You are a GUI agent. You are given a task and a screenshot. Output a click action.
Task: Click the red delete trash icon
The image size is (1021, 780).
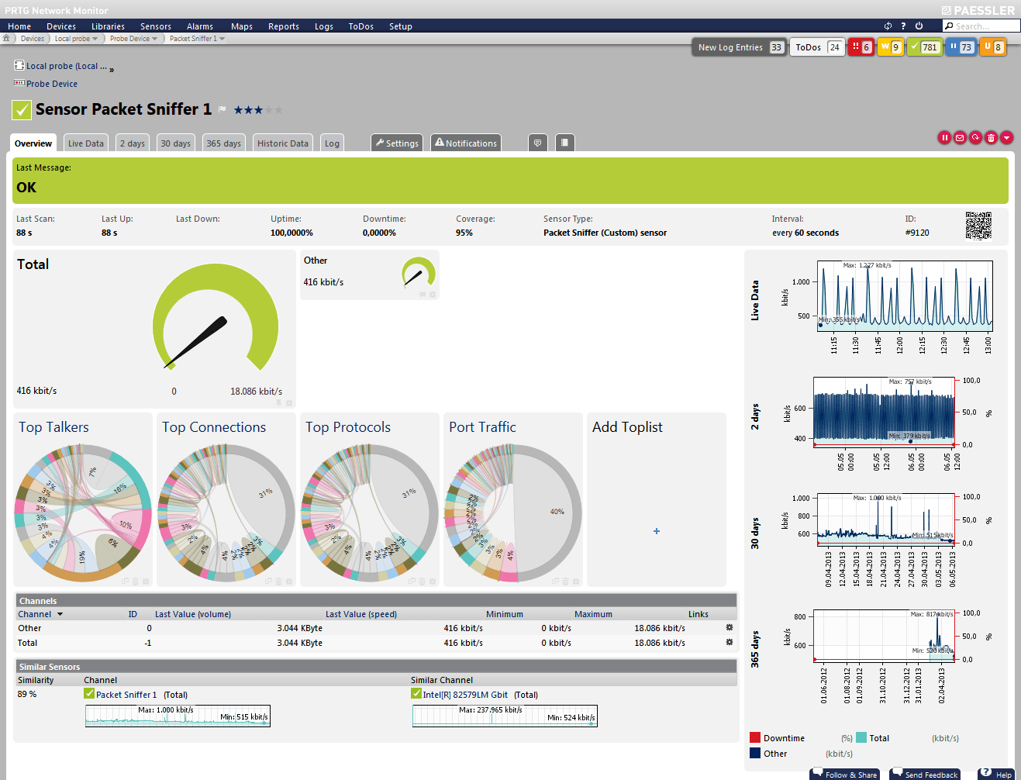click(991, 138)
